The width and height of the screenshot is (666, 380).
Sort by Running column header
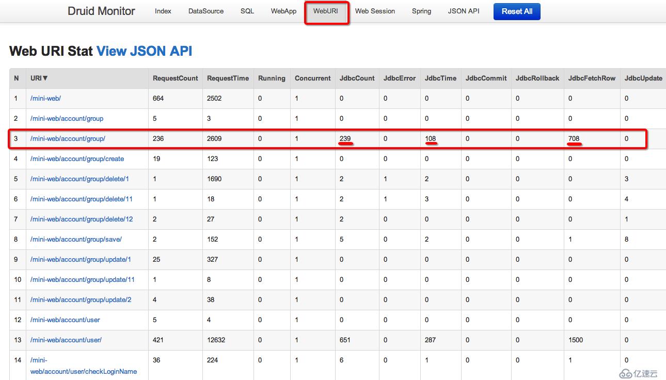(x=272, y=78)
